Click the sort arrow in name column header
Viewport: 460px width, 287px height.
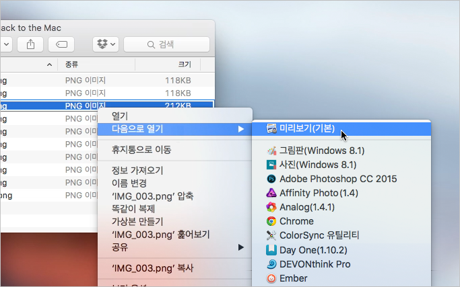50,65
